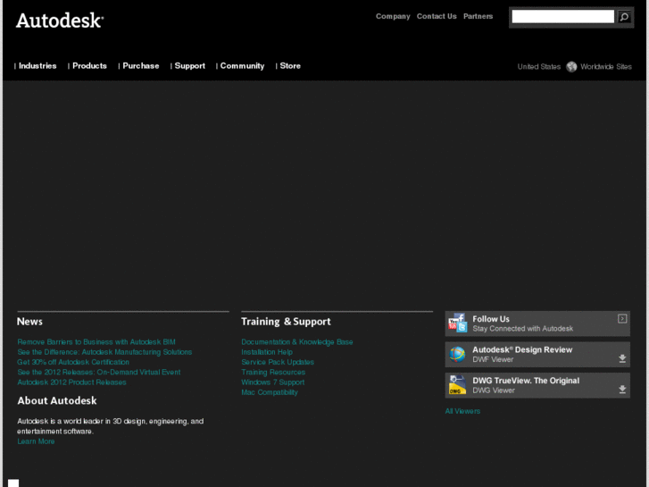
Task: Click the DWG TrueView file icon
Action: pyautogui.click(x=458, y=385)
